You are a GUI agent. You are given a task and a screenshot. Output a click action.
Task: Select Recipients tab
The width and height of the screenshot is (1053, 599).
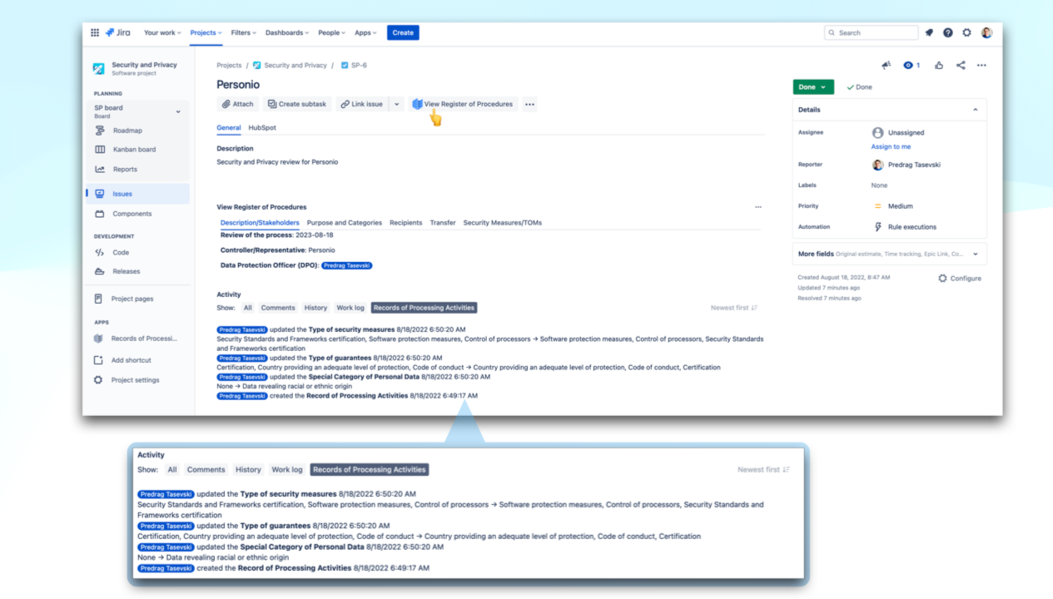pos(406,223)
